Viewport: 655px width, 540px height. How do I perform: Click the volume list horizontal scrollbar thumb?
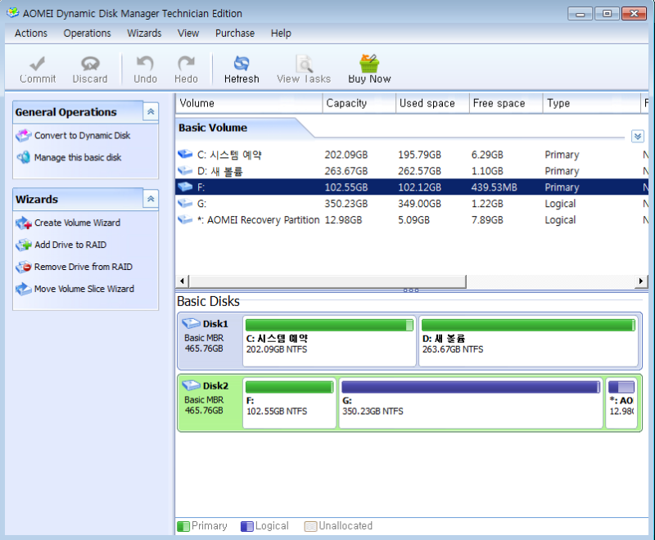pyautogui.click(x=327, y=281)
